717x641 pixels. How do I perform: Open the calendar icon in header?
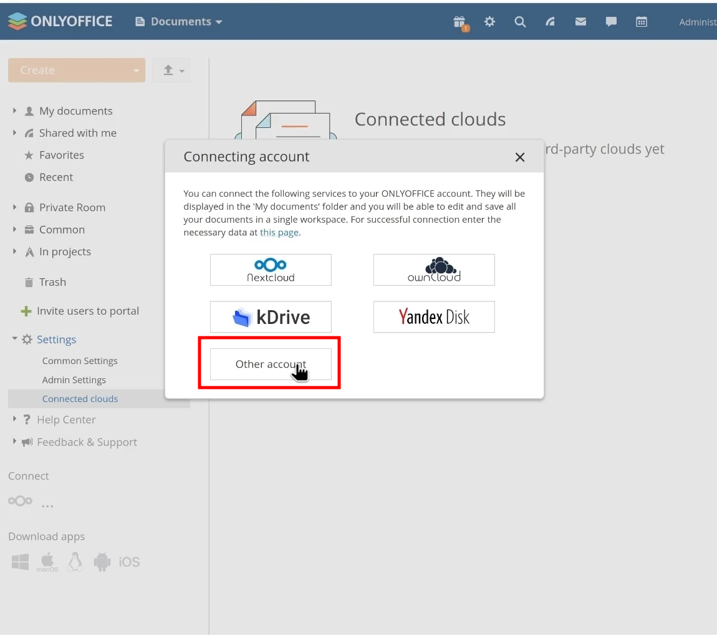point(642,21)
